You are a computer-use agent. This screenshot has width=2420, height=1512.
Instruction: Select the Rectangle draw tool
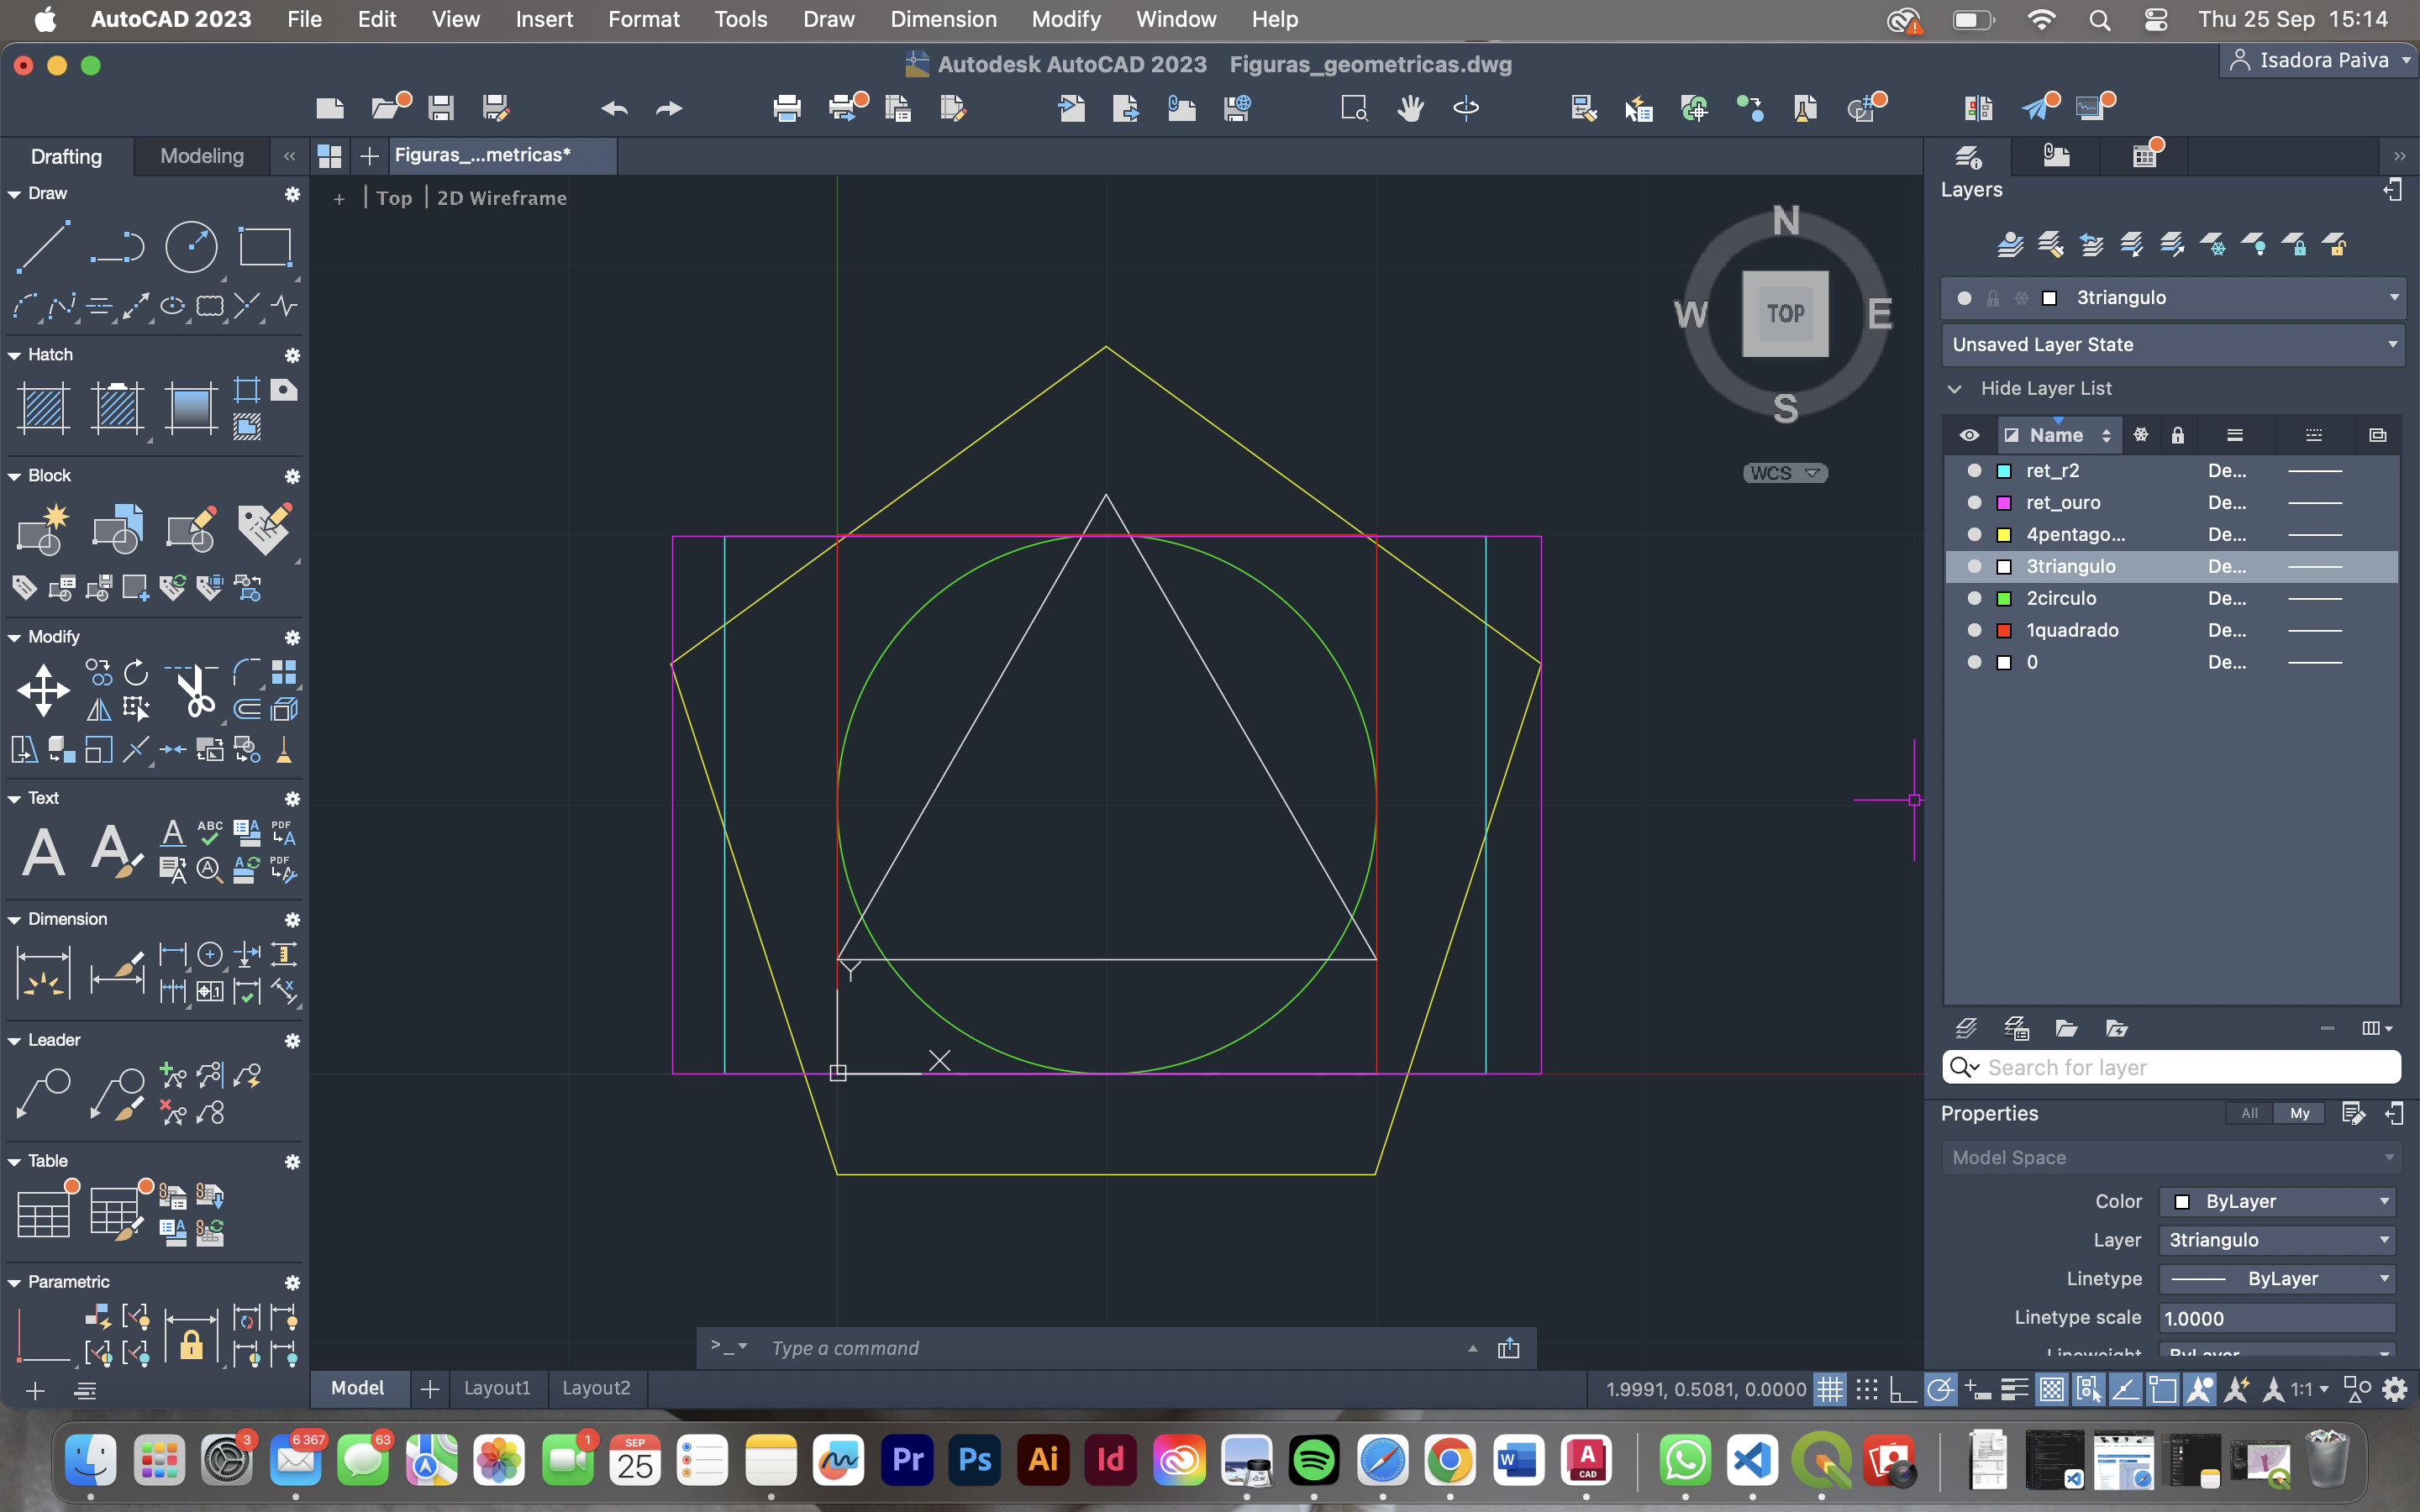265,246
